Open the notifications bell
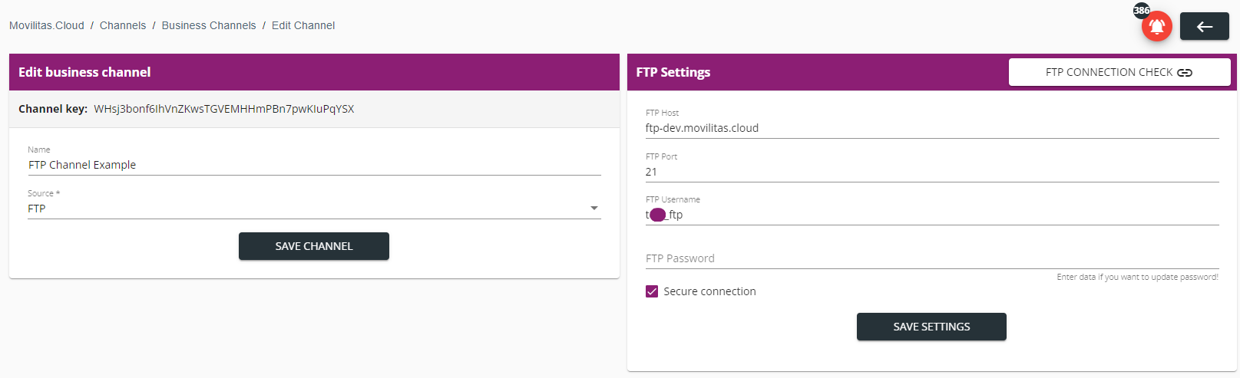 (1156, 27)
